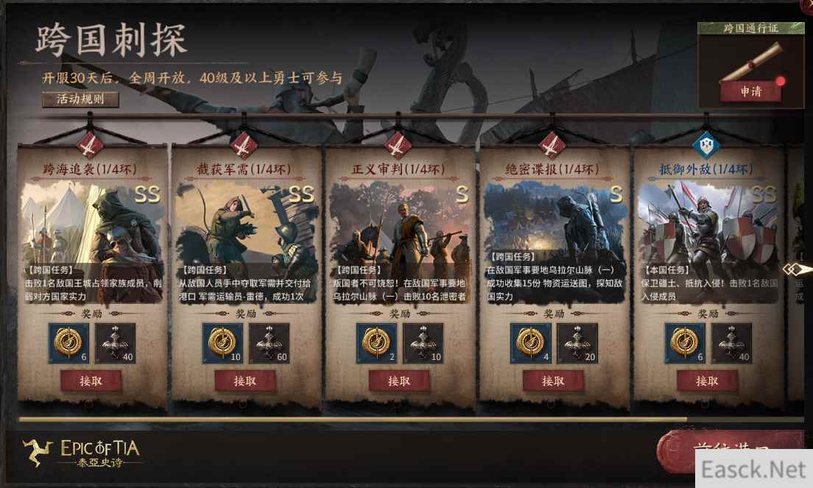The height and width of the screenshot is (488, 813).
Task: Click the blue shield emblem above 抵御外敌
Action: pos(706,144)
